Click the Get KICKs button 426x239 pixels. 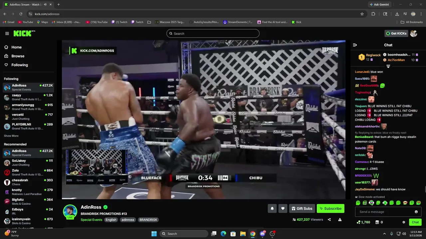[x=396, y=34]
